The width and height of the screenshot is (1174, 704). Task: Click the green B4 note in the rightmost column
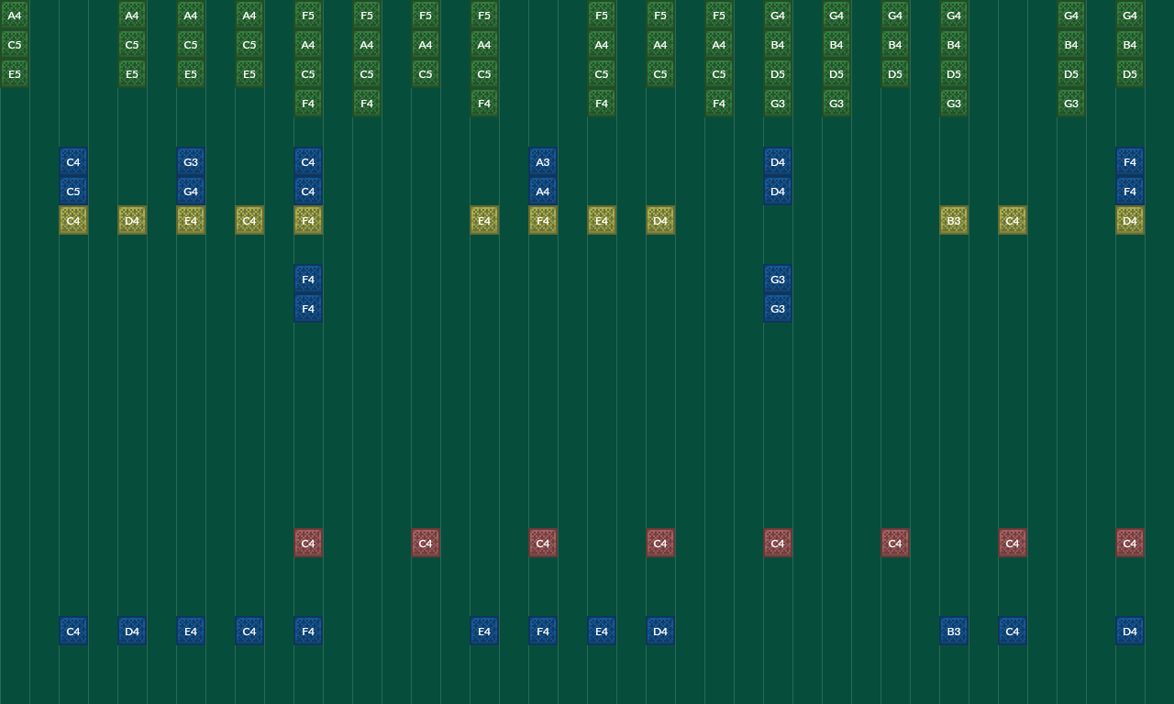(1130, 45)
